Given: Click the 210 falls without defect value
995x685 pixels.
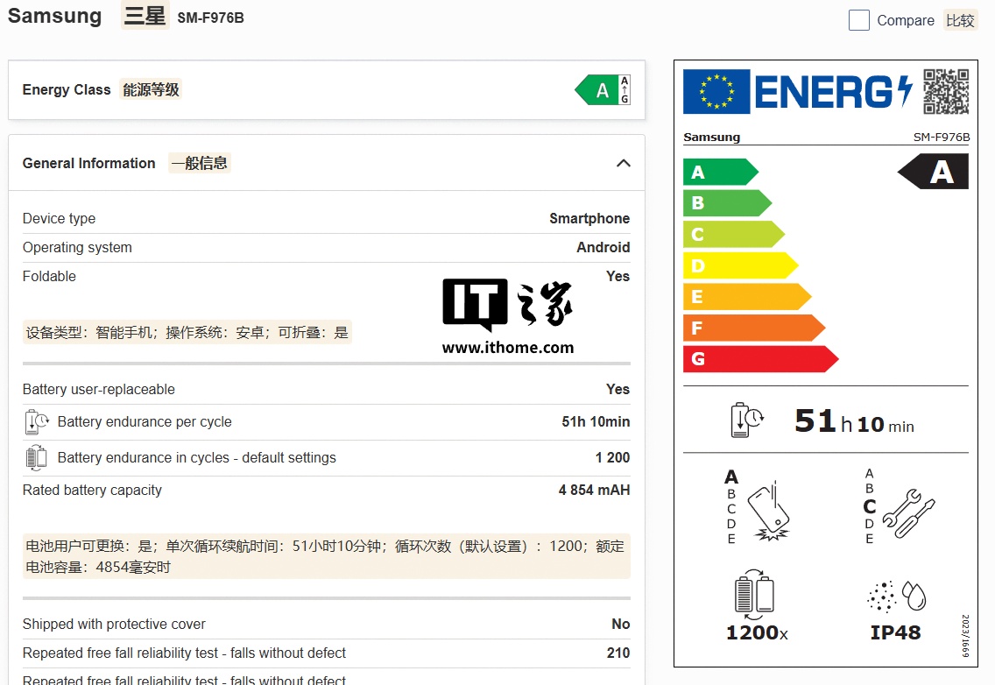Looking at the screenshot, I should click(x=618, y=653).
